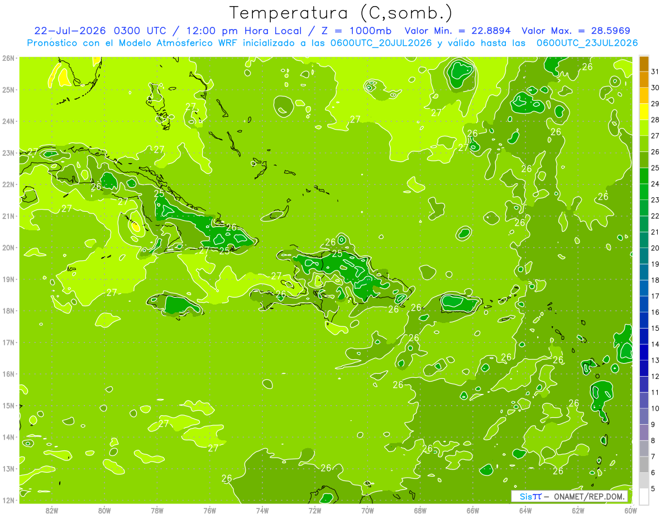Click the longitude label "60W"

[x=631, y=510]
